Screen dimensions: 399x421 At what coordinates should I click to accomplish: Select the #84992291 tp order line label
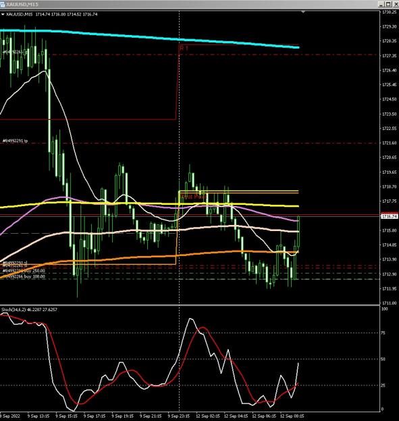coord(15,141)
